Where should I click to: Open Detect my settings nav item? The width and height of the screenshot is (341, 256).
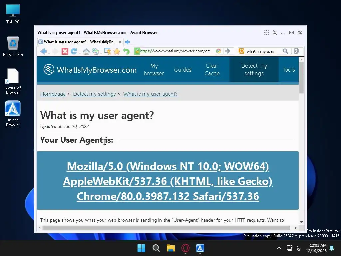(254, 69)
